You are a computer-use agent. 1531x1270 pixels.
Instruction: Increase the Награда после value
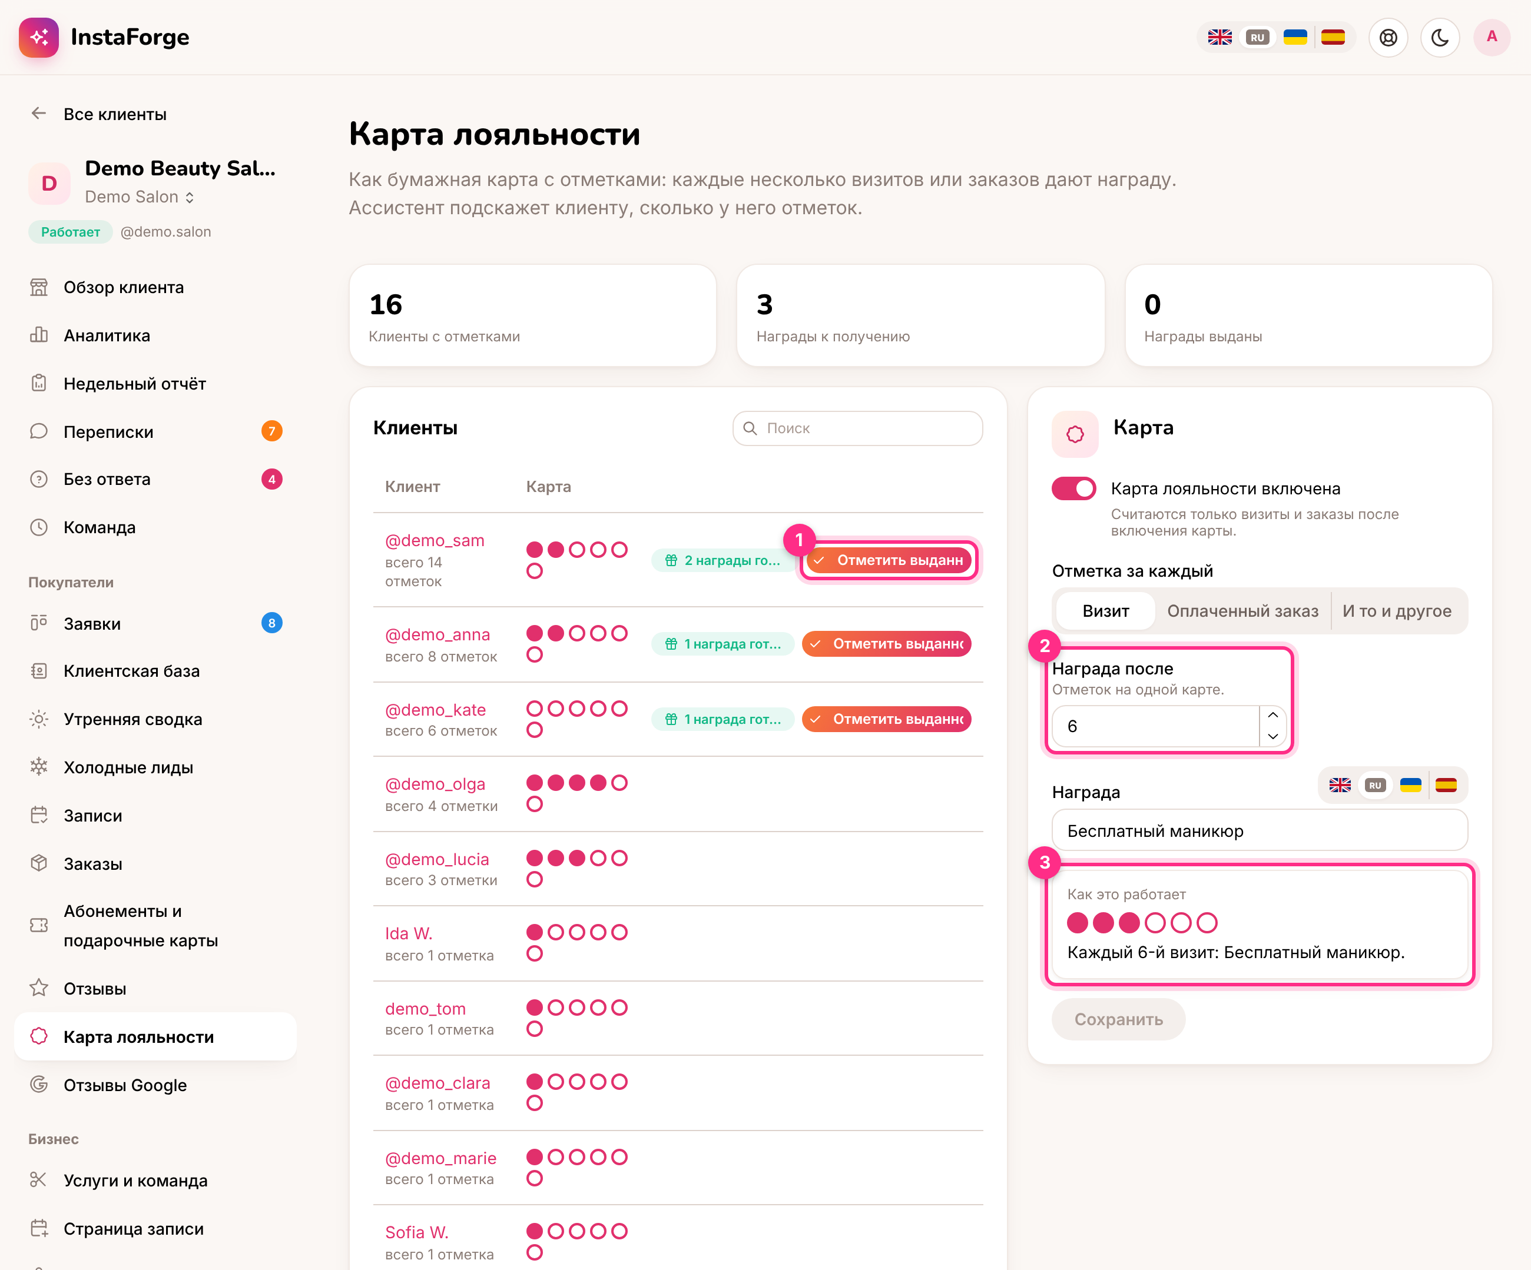1273,715
